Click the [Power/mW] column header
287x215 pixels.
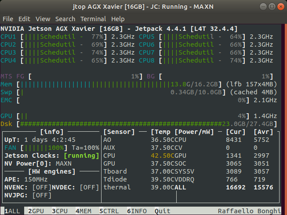click(x=194, y=132)
